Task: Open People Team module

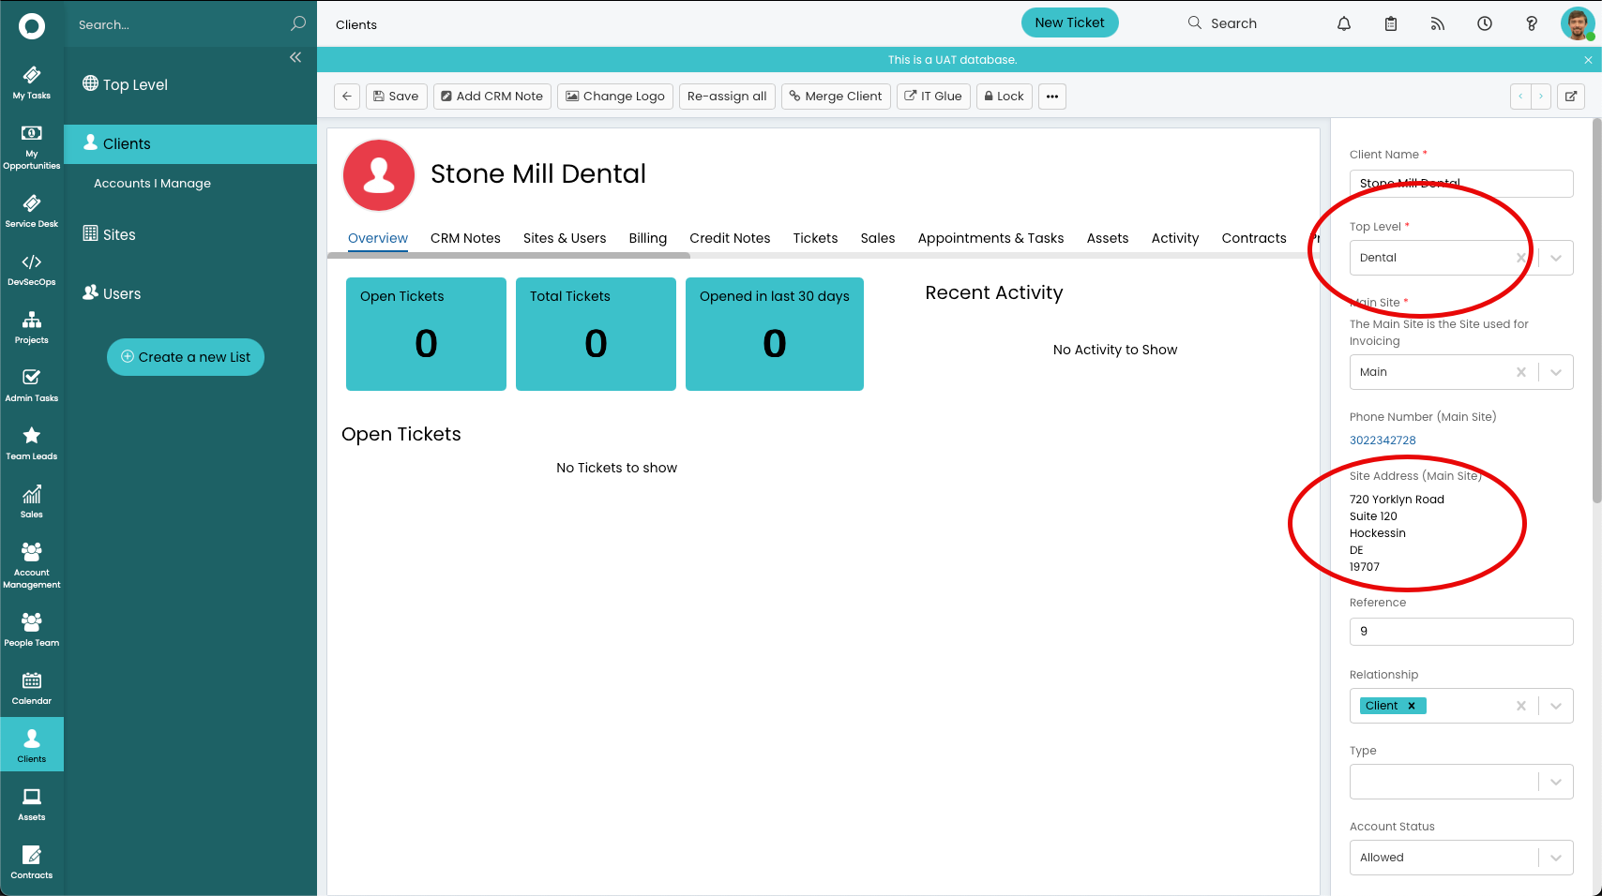Action: [x=32, y=630]
